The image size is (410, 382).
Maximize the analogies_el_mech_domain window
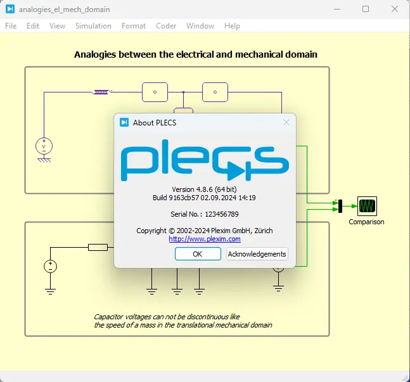[366, 9]
